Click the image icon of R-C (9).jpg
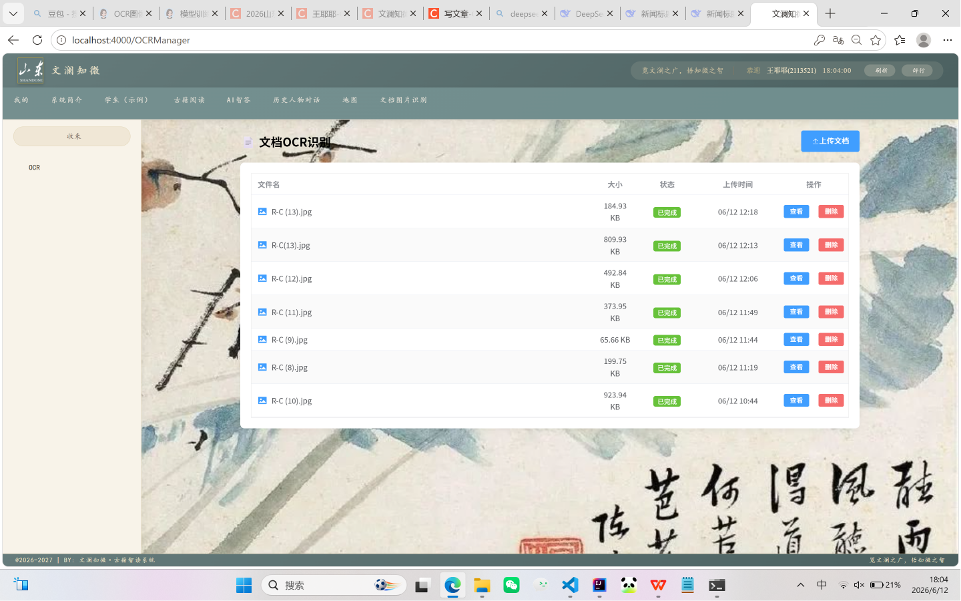This screenshot has height=601, width=961. click(x=262, y=339)
